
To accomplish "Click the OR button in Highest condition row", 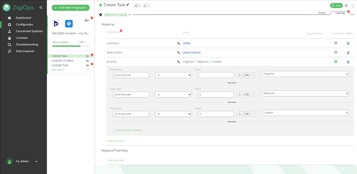I will (247, 75).
